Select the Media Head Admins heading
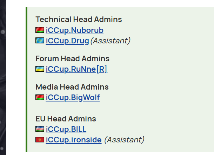The width and height of the screenshot is (214, 155). point(72,87)
